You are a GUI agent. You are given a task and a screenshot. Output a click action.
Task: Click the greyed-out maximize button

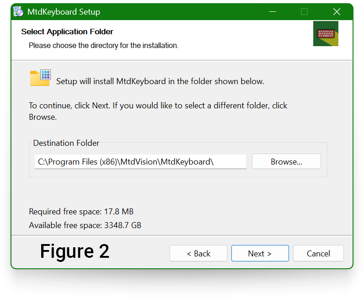coord(304,12)
